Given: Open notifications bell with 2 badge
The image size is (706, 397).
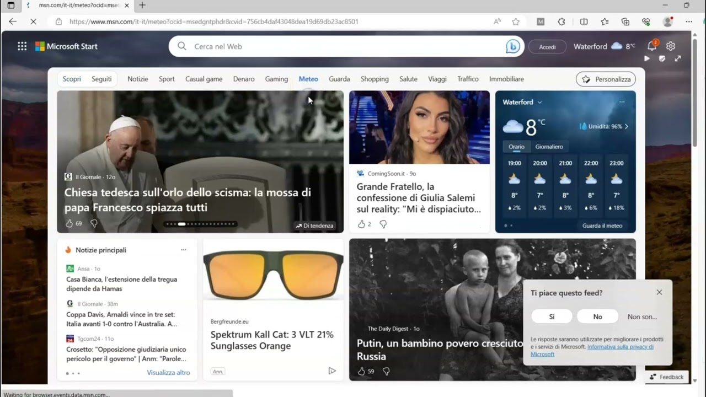Looking at the screenshot, I should [652, 46].
